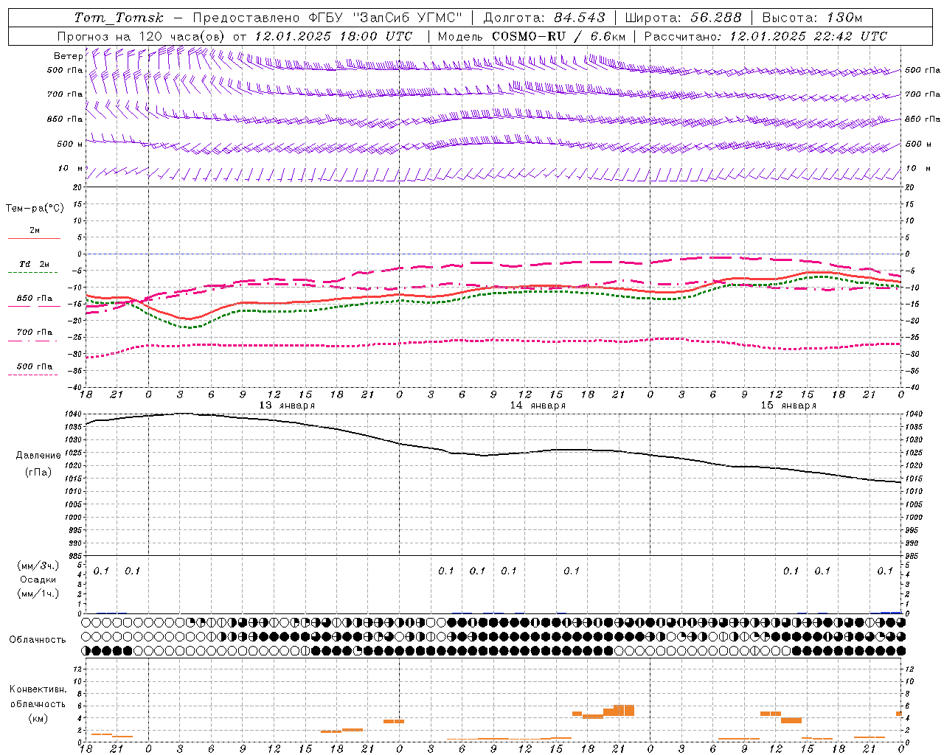Click the 'Ветер' wind panel label
This screenshot has height=755, width=944.
[x=68, y=56]
